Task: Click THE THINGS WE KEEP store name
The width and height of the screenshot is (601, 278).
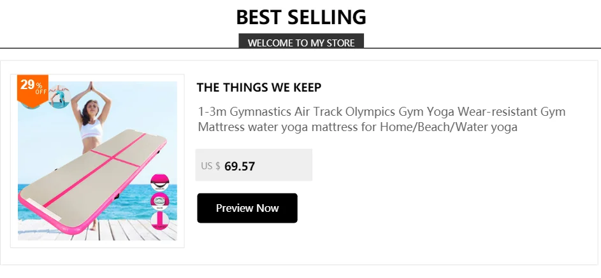Action: (259, 87)
